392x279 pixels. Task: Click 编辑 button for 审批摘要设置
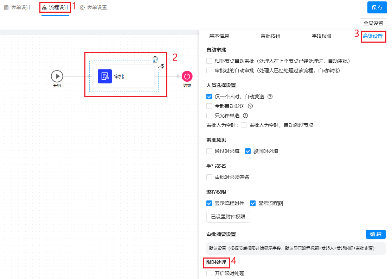[375, 234]
